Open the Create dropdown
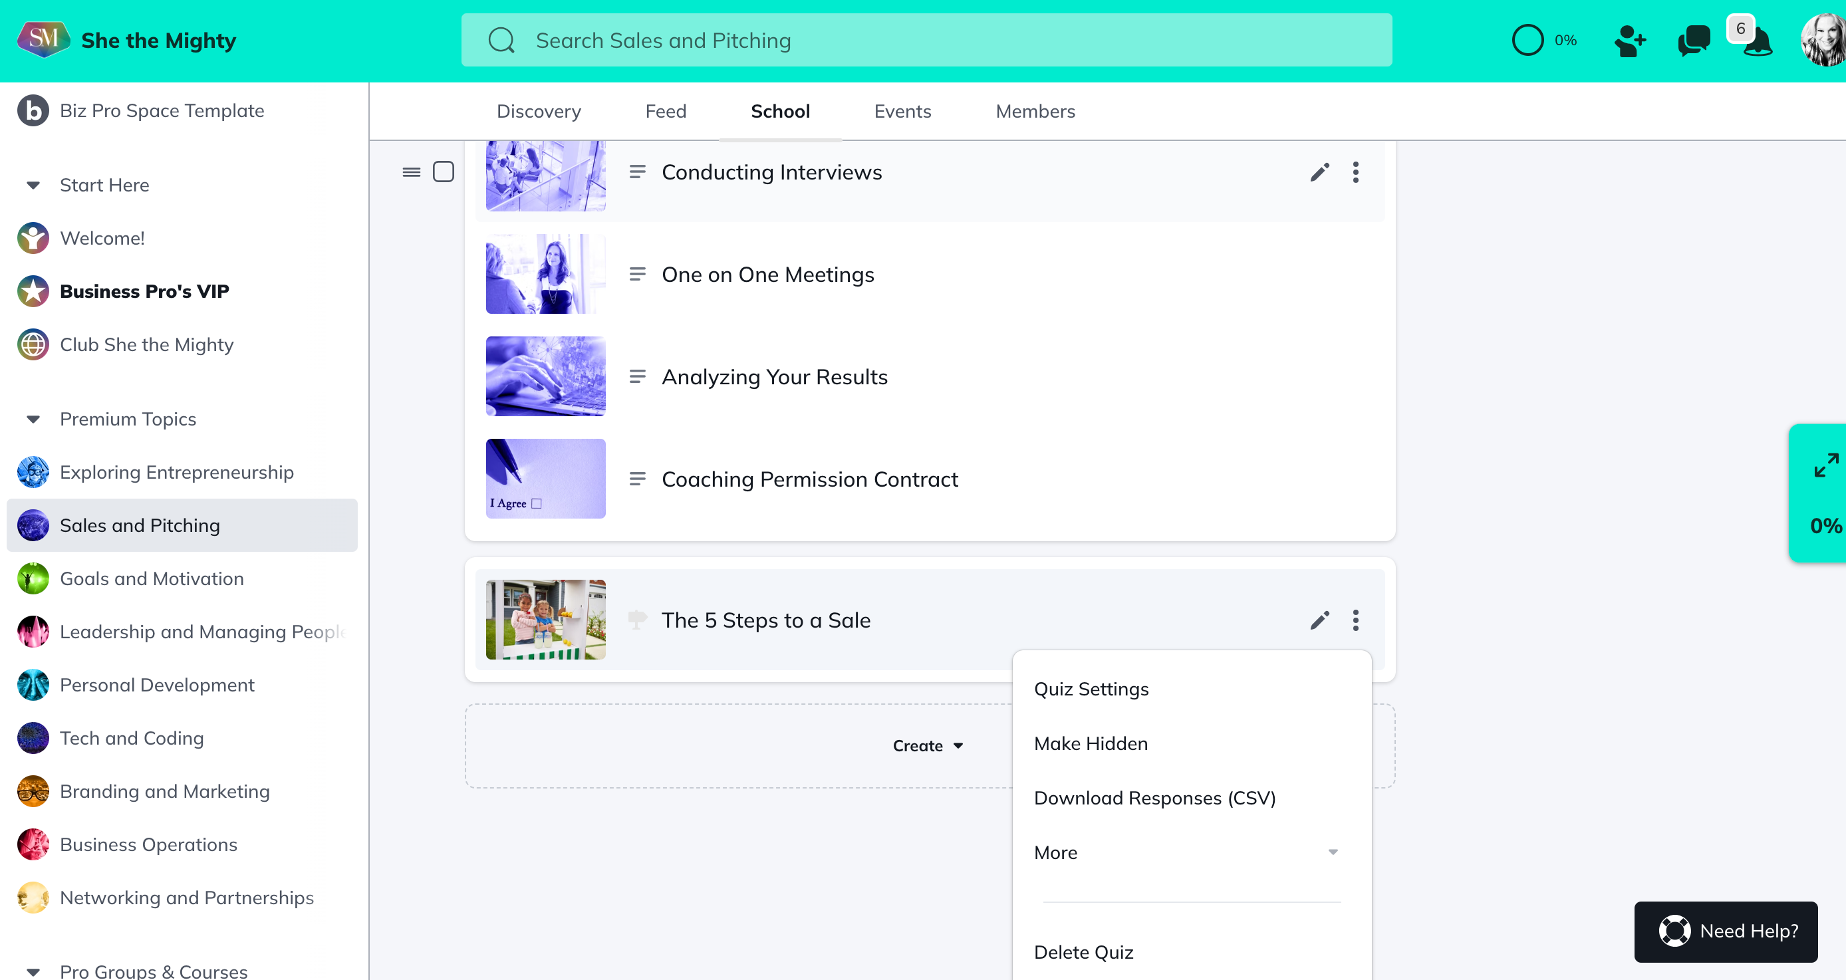The height and width of the screenshot is (980, 1846). (x=927, y=746)
